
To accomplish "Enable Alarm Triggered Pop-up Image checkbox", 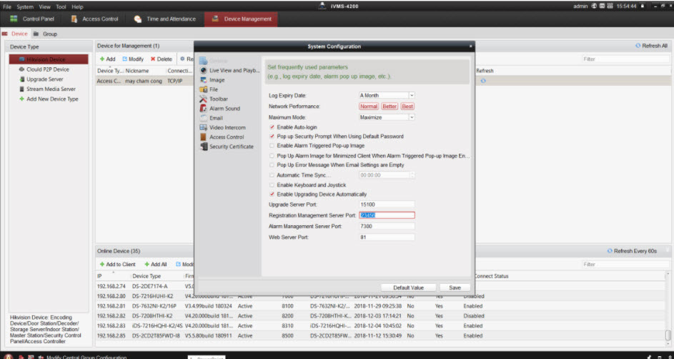I will 272,146.
